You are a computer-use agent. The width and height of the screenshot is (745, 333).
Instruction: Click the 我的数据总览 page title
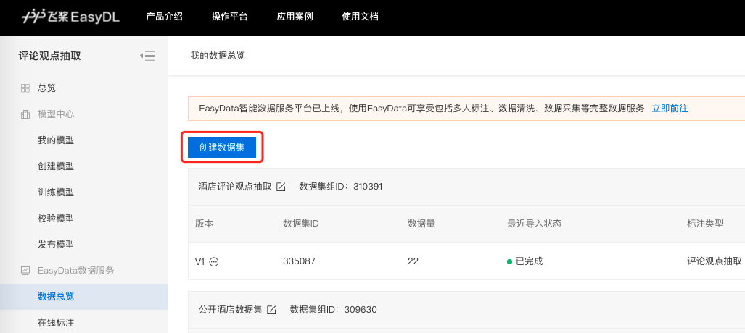[x=218, y=56]
